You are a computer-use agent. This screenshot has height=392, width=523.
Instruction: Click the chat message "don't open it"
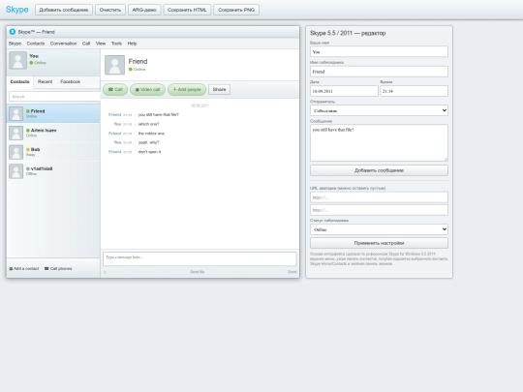pyautogui.click(x=150, y=152)
